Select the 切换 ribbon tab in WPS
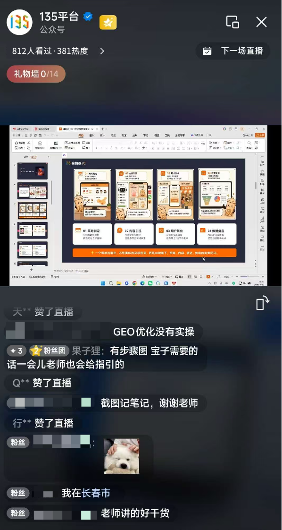Screen dimensions: 282x530 113,135
